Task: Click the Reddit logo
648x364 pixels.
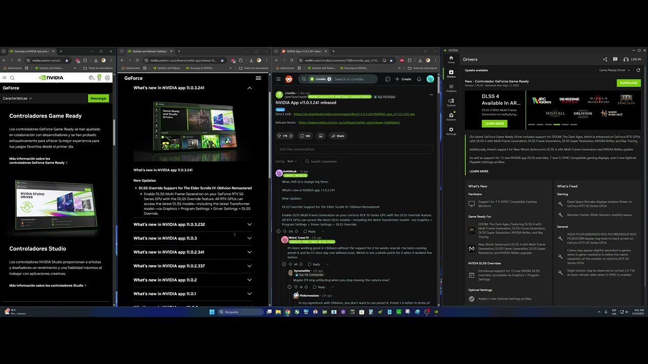Action: 289,79
